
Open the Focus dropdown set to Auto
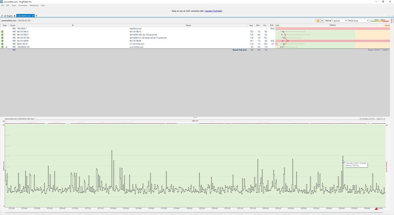tap(361, 20)
